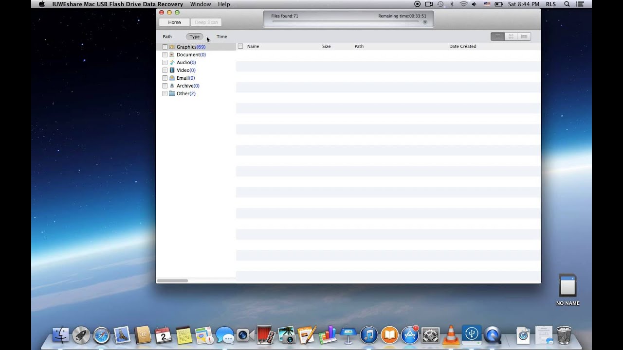Viewport: 623px width, 350px height.
Task: Open QuickTime Player in the Dock
Action: pyautogui.click(x=493, y=335)
